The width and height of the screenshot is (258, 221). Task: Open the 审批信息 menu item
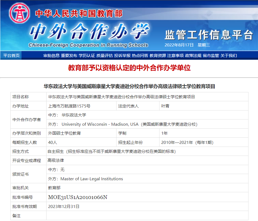tap(51, 55)
